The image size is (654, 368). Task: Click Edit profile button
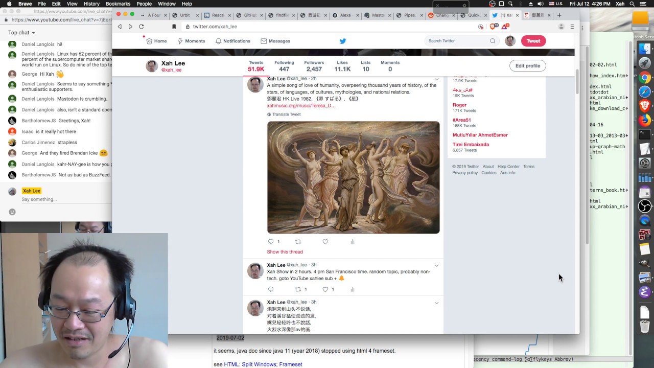click(x=528, y=65)
